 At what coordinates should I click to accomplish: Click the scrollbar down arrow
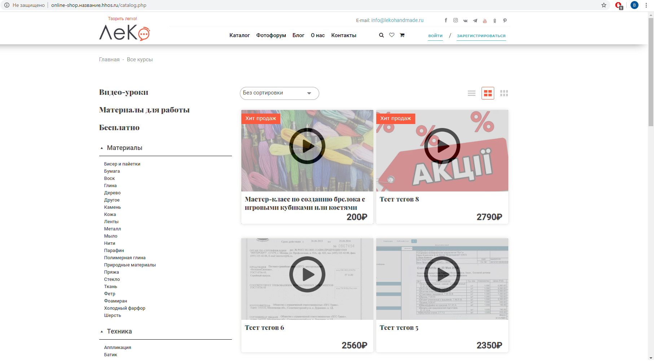tap(651, 358)
